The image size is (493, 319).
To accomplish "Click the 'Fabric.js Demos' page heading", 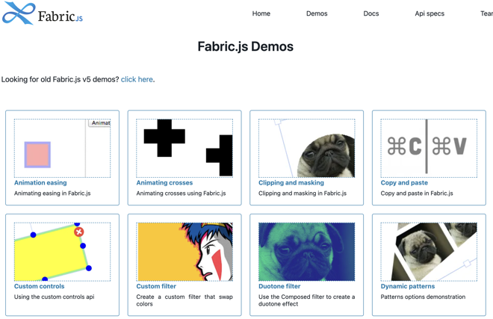I will pos(246,46).
